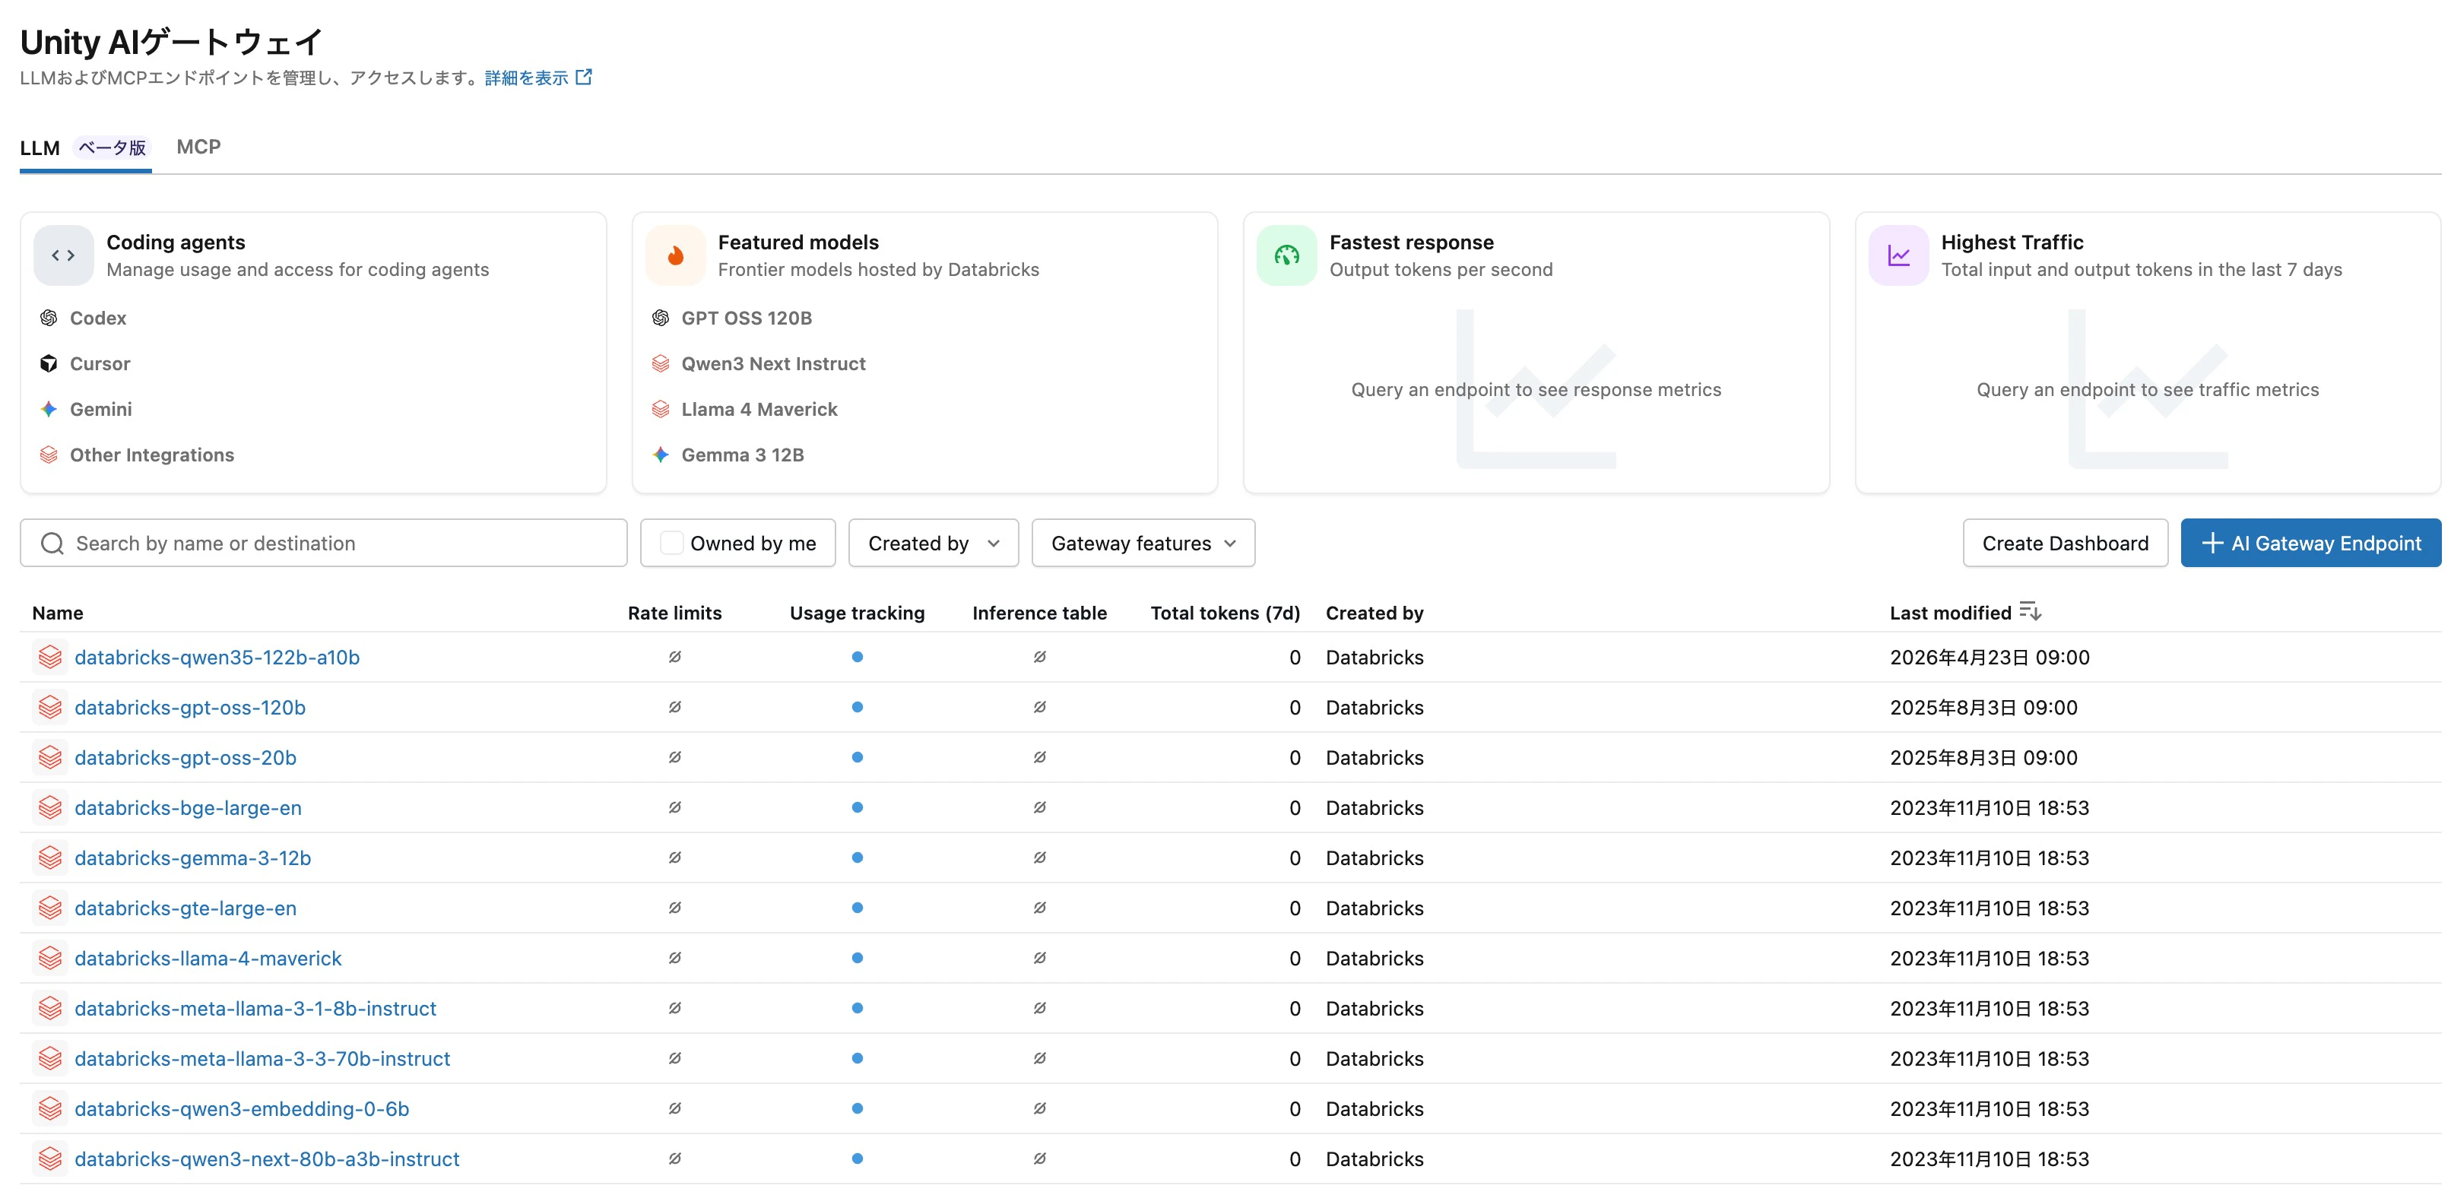Click the Databricks icon for databricks-qwen35-122b-a10b row
This screenshot has width=2451, height=1195.
click(x=50, y=658)
